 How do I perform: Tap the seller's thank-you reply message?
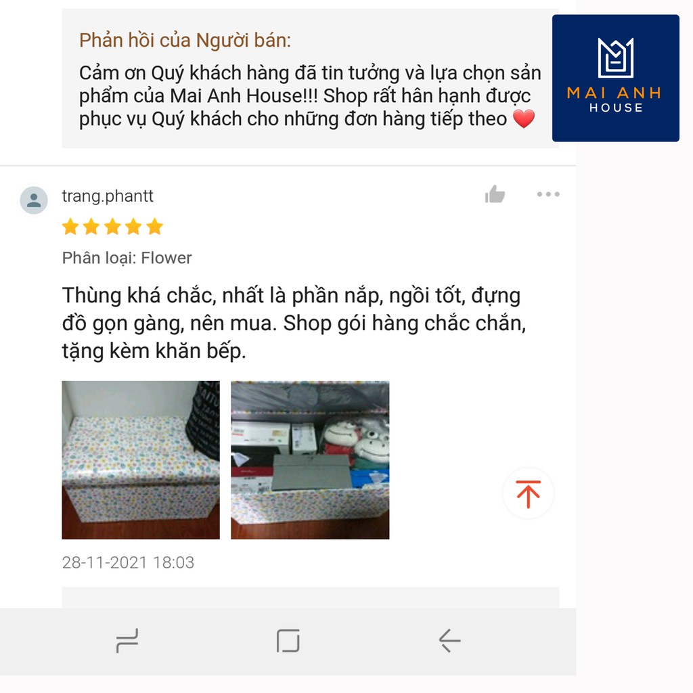pyautogui.click(x=310, y=96)
